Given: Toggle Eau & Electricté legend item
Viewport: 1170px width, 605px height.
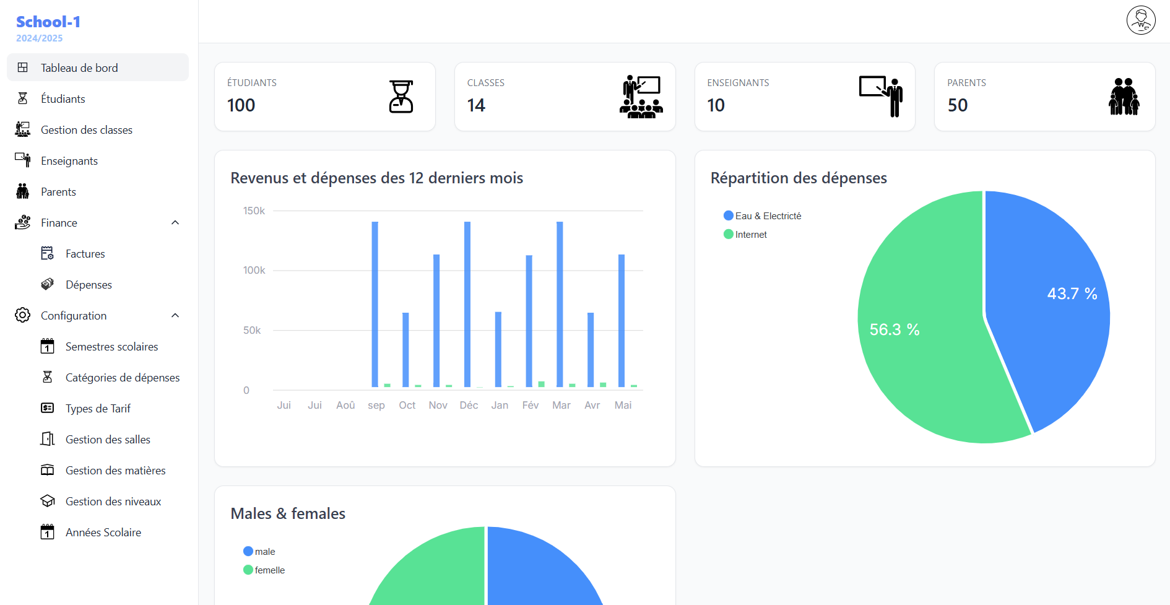Looking at the screenshot, I should 762,215.
